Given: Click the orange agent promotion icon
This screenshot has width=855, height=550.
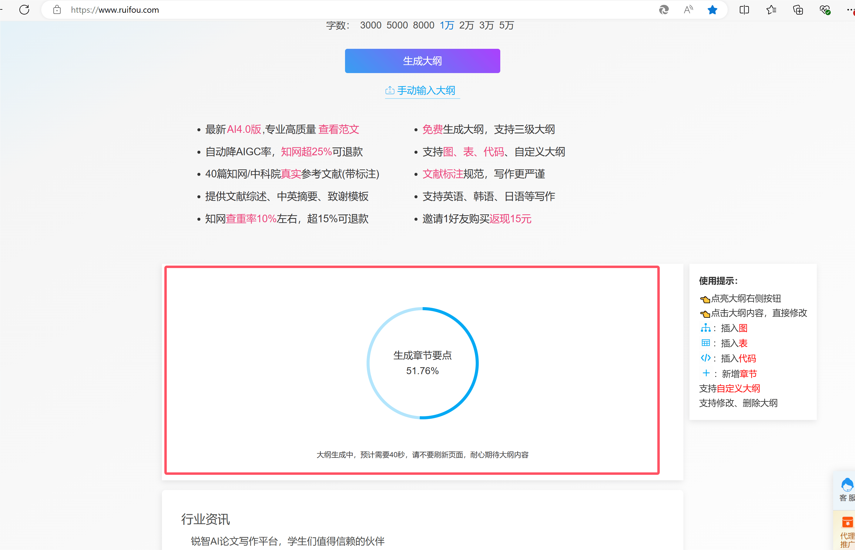Looking at the screenshot, I should click(x=847, y=522).
